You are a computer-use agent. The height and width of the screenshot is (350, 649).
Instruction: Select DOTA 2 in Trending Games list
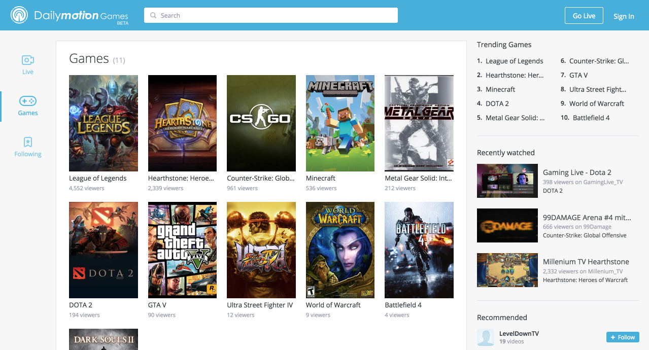point(497,103)
